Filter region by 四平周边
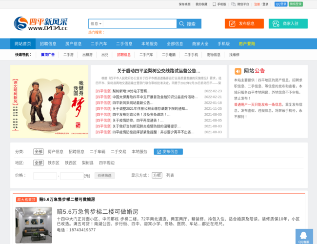The height and width of the screenshot is (244, 317). (107, 163)
